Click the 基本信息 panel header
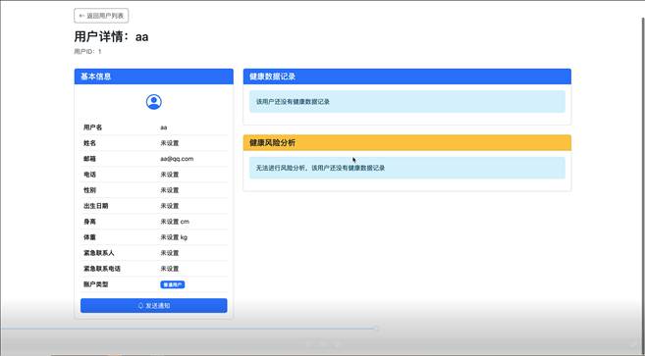This screenshot has height=356, width=645. 154,76
